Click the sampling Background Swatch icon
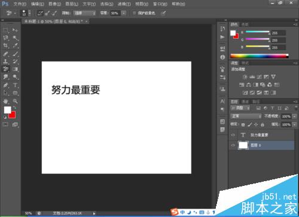This screenshot has width=299, height=217. click(54, 13)
